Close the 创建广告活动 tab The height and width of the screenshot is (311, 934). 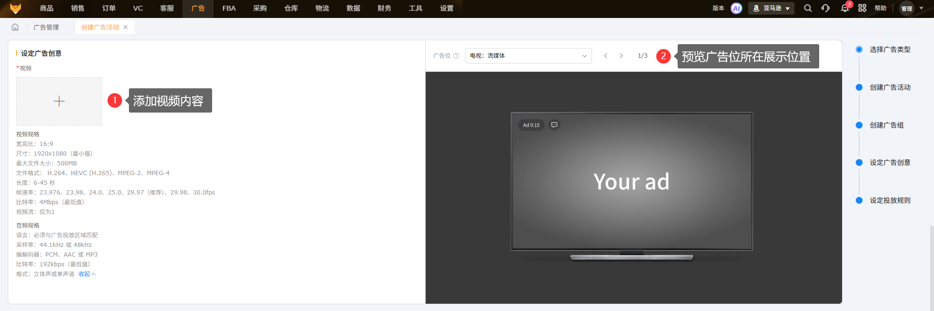click(126, 27)
